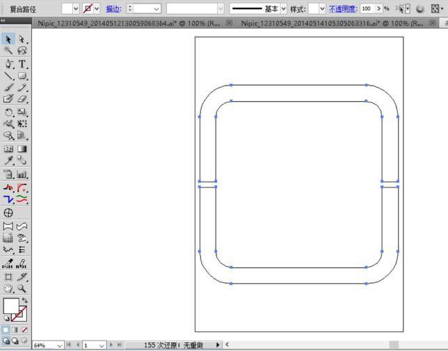Select the Pencil tool

(x=22, y=87)
